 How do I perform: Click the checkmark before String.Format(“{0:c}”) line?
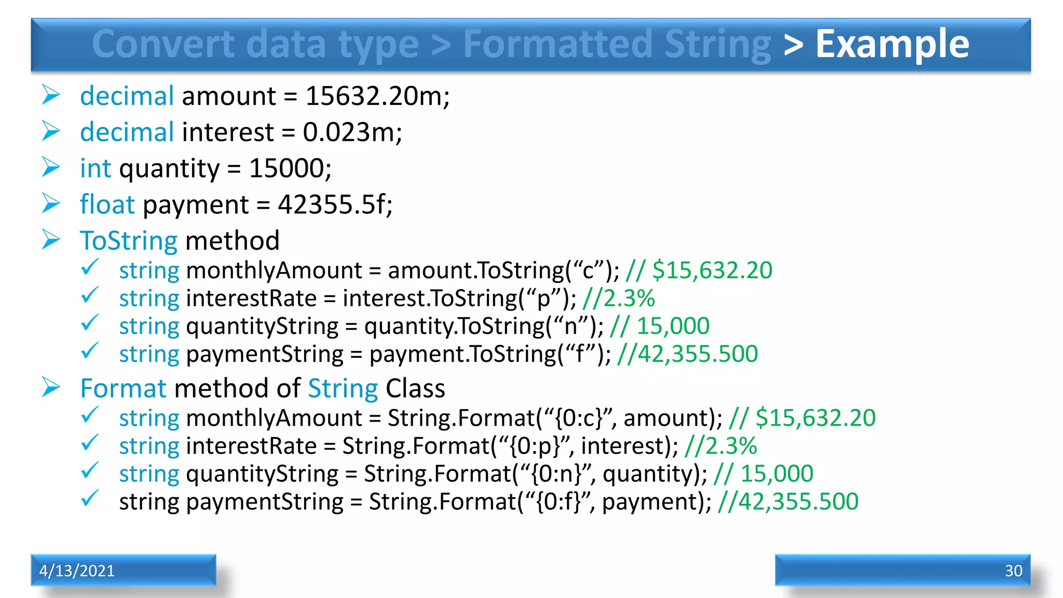pos(90,414)
